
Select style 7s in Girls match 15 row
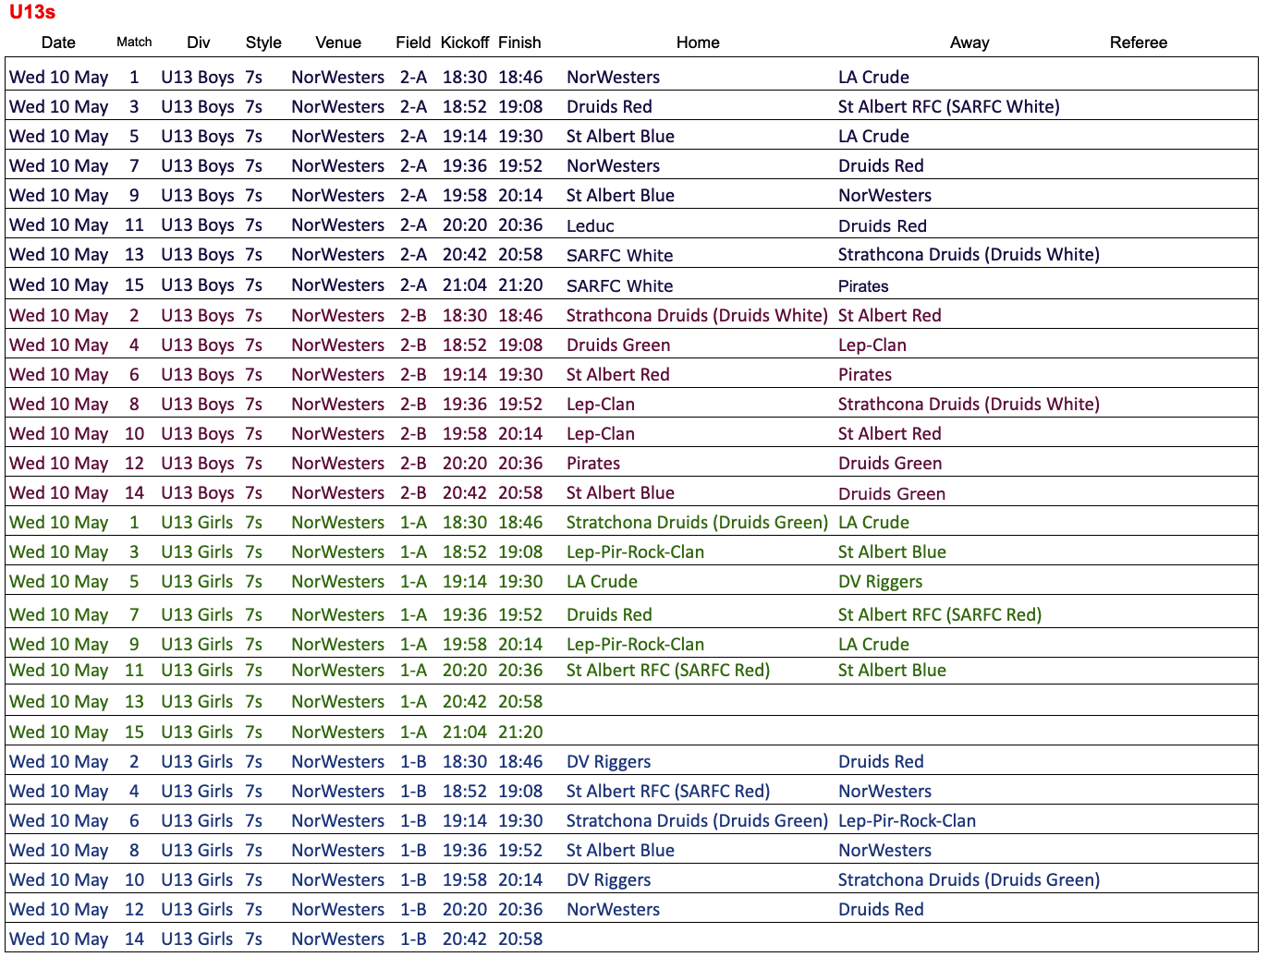tap(253, 733)
